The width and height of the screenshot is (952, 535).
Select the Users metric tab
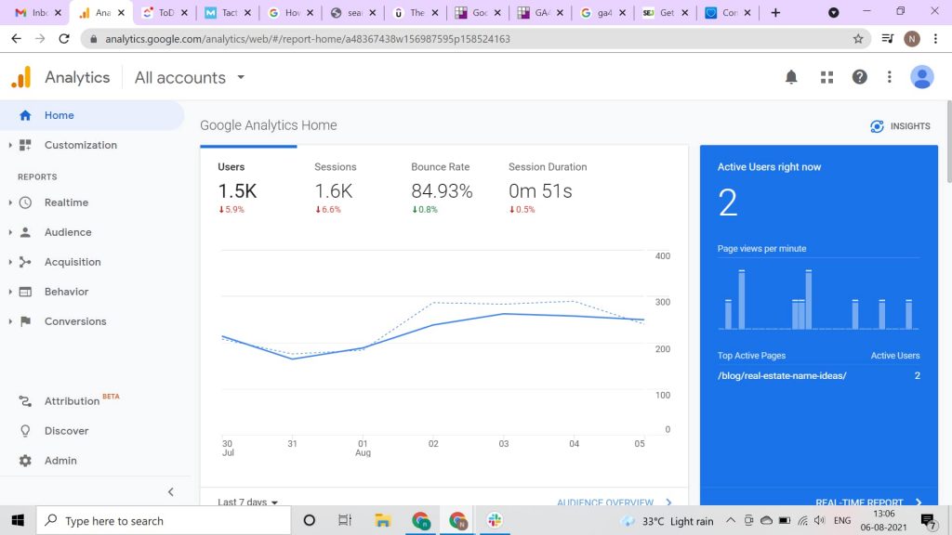coord(248,188)
